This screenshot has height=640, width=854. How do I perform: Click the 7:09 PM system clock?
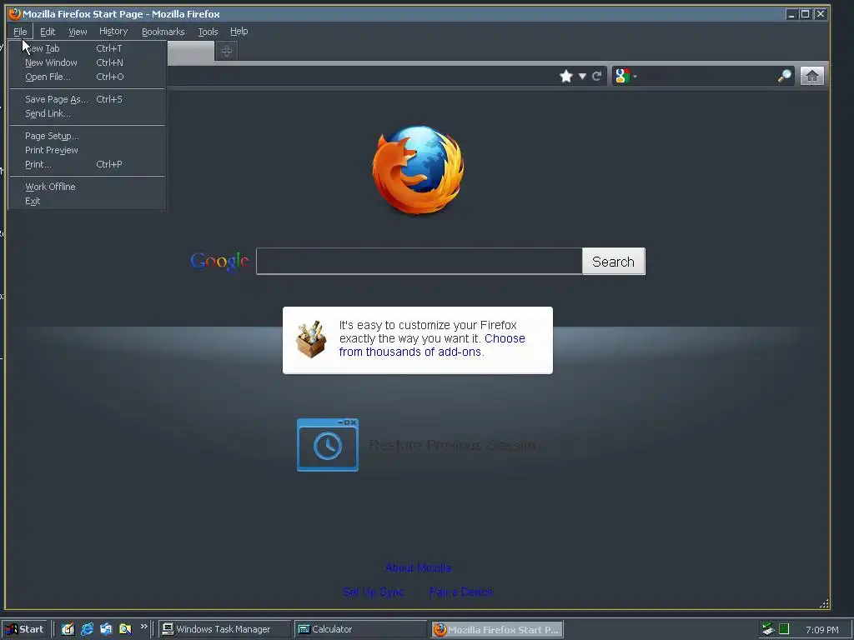click(821, 630)
